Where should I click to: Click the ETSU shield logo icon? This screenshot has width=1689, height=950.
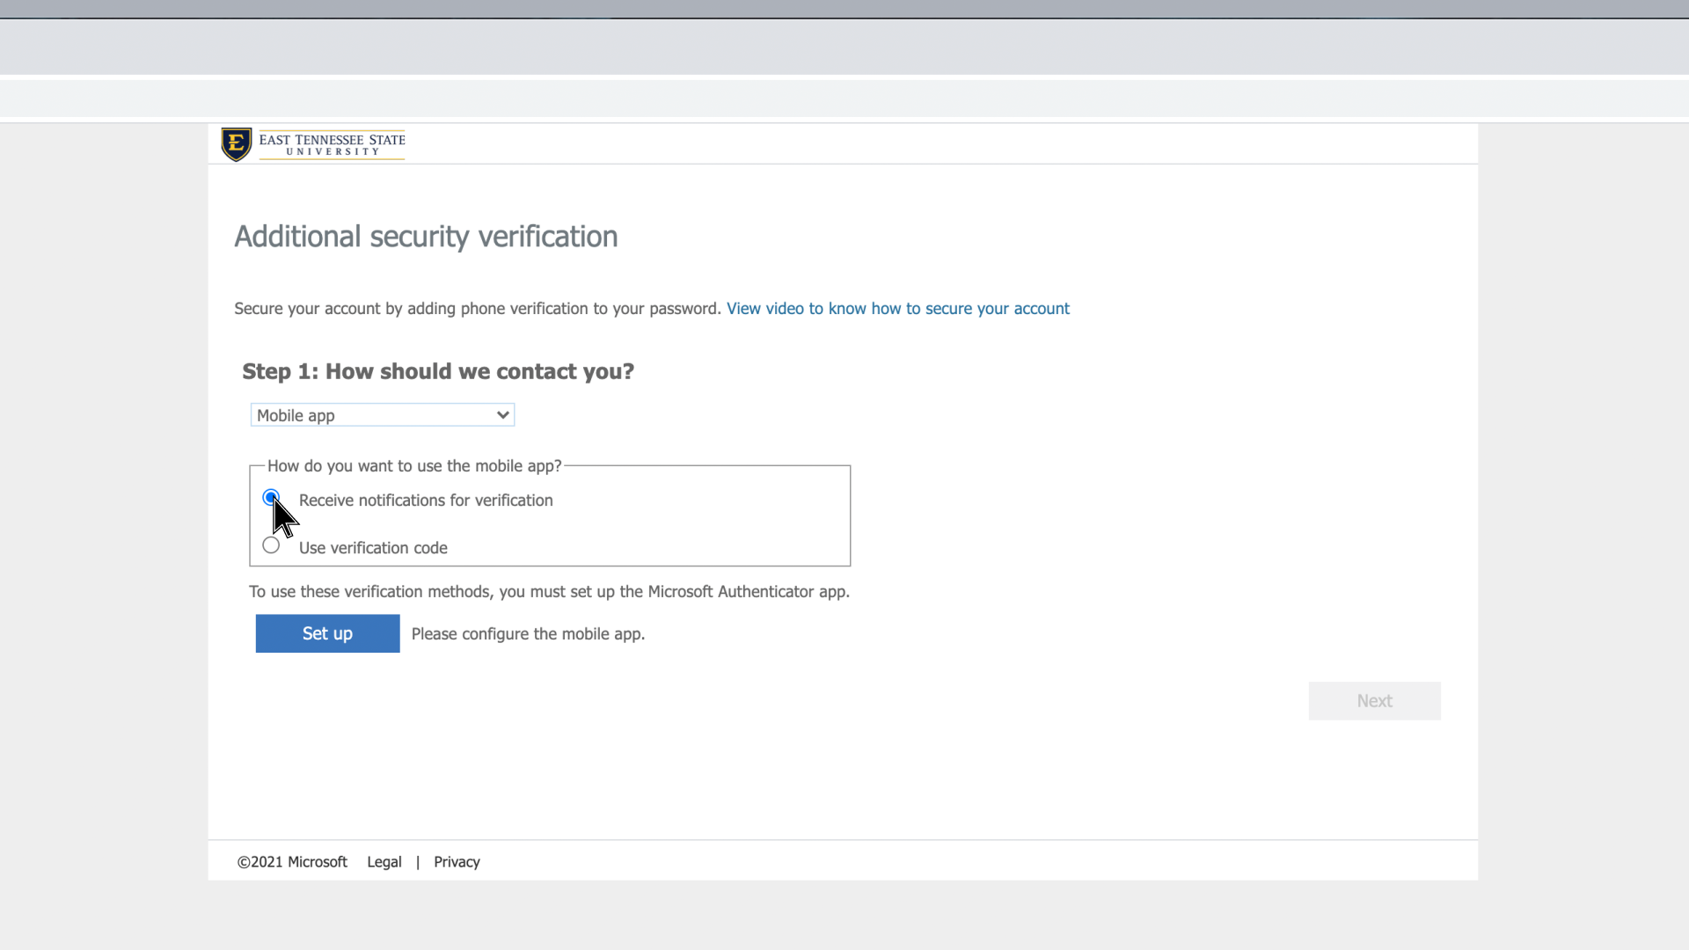point(236,144)
